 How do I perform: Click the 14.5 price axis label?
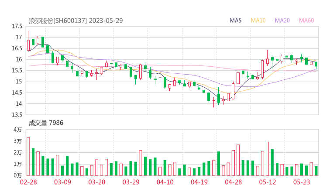(x=17, y=93)
